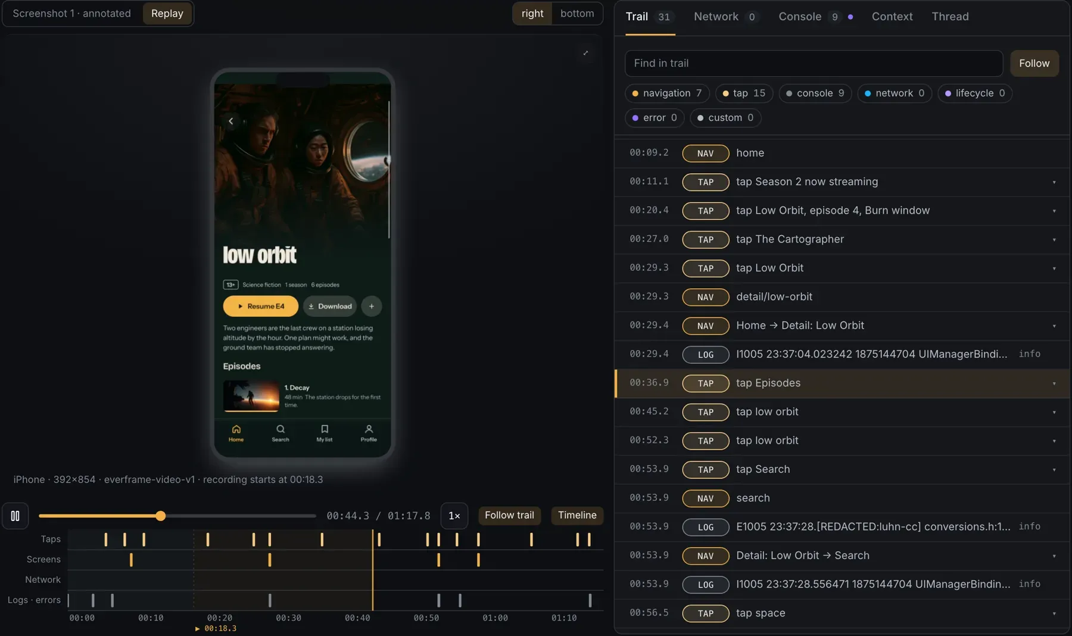Tap the My list bookmark icon in the phone

[325, 433]
